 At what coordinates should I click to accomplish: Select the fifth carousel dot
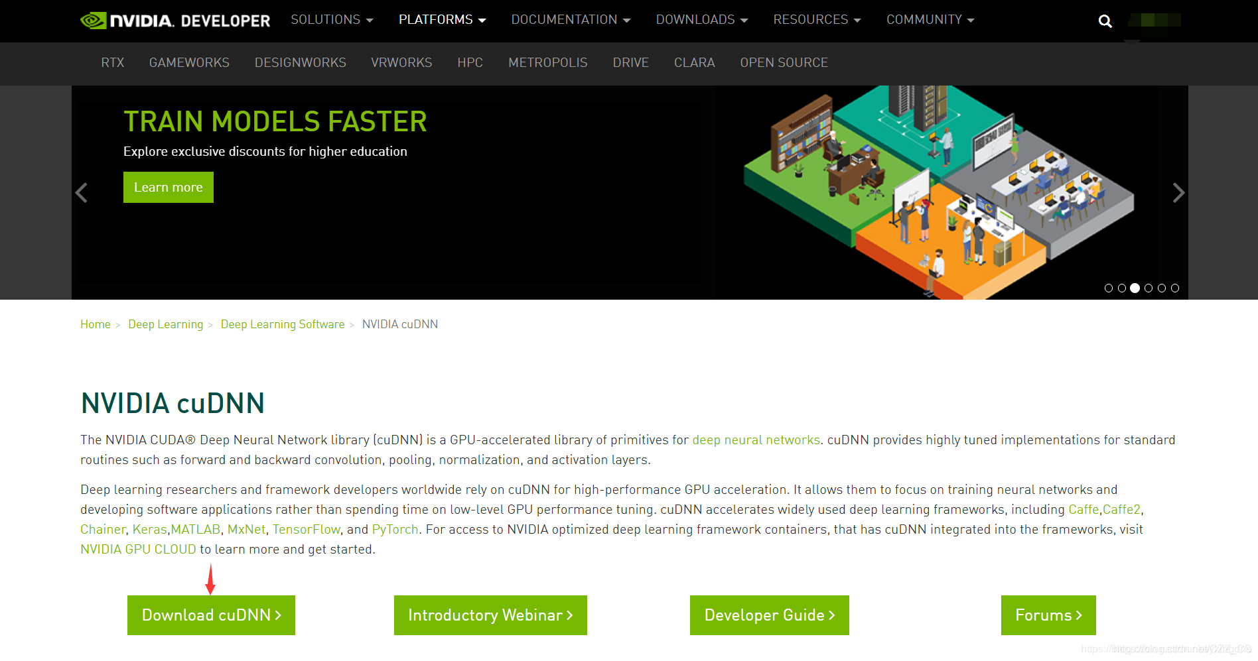pyautogui.click(x=1162, y=288)
